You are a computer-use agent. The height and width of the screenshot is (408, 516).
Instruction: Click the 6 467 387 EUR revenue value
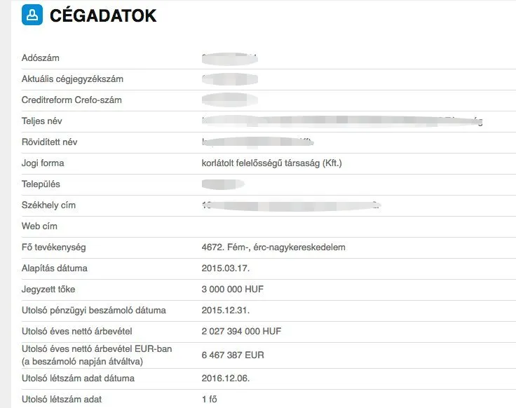(x=233, y=355)
